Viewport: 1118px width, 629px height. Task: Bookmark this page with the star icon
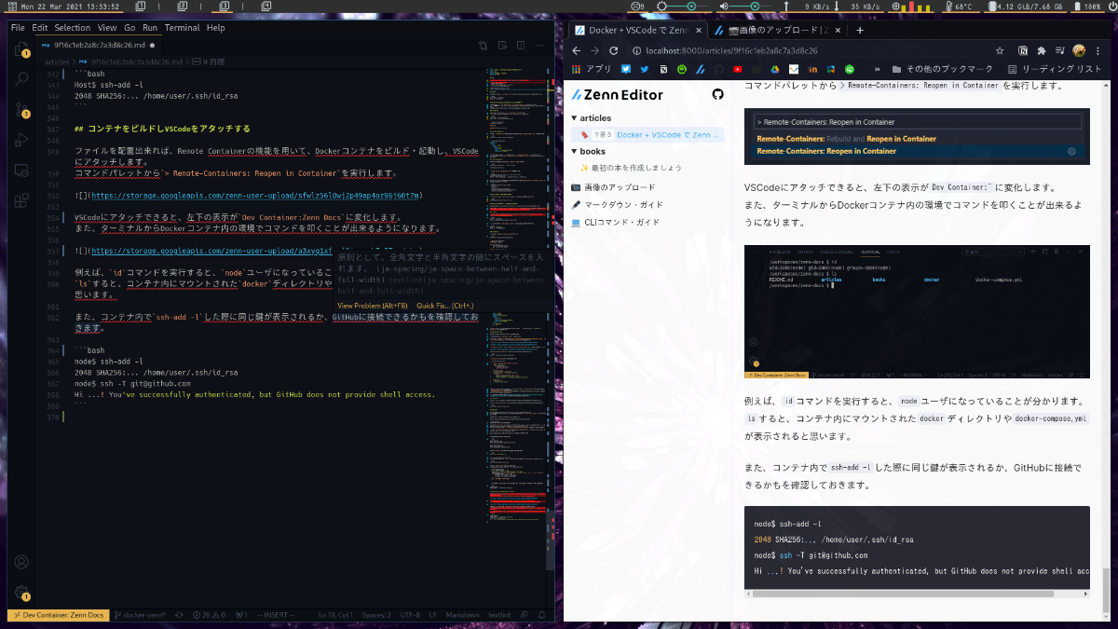[x=1000, y=51]
